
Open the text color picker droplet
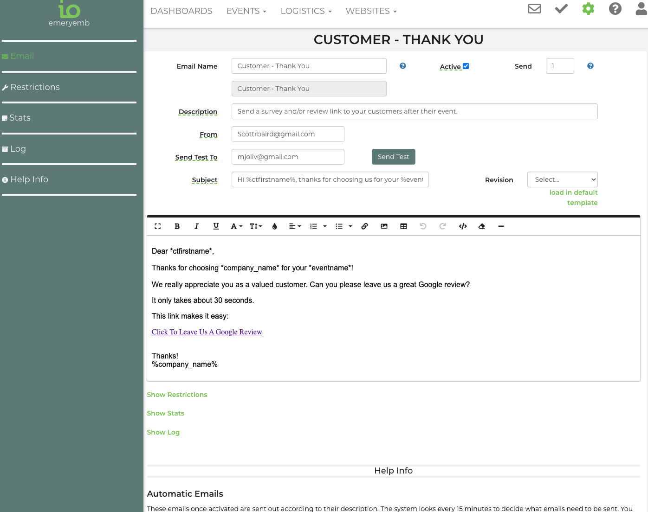[x=275, y=226]
